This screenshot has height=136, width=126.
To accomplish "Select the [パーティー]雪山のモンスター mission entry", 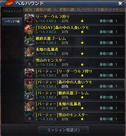I will click(80, 117).
